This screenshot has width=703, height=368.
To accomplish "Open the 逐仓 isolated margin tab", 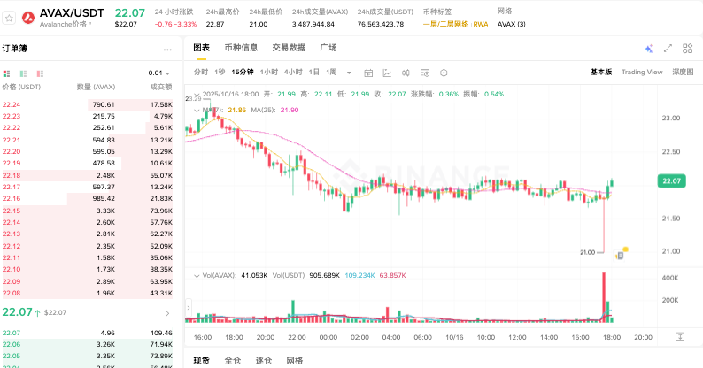I will 264,360.
